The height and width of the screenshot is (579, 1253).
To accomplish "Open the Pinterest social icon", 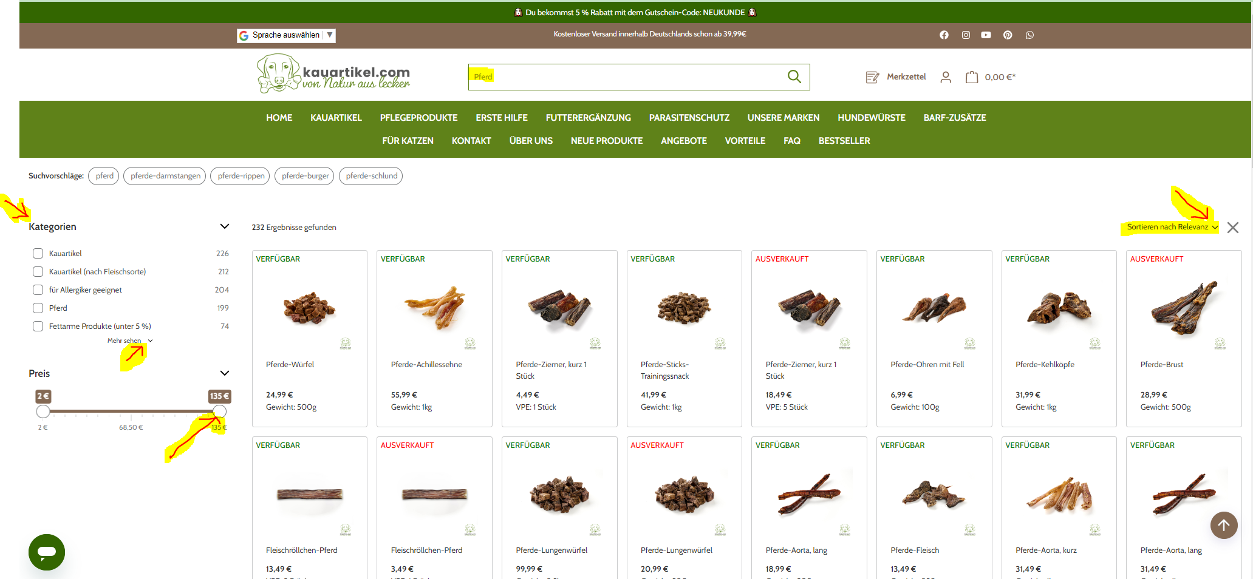I will 1008,35.
